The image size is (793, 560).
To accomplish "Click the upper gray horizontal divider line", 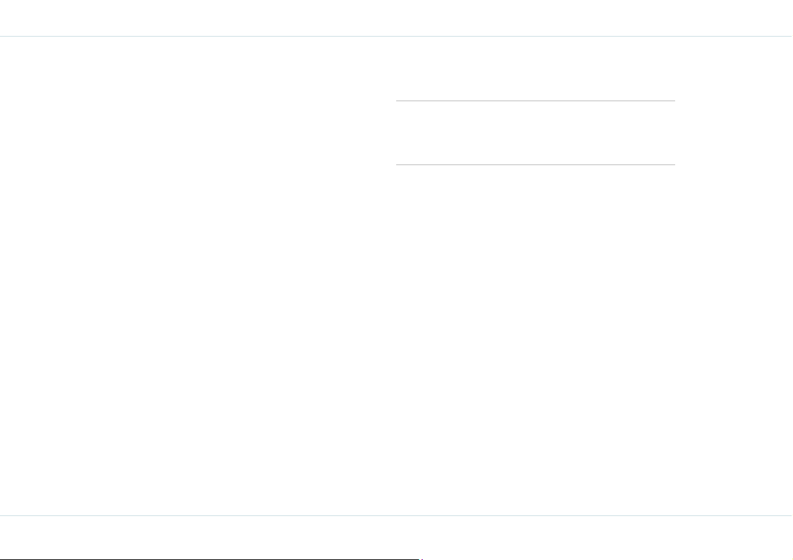I will (x=535, y=101).
